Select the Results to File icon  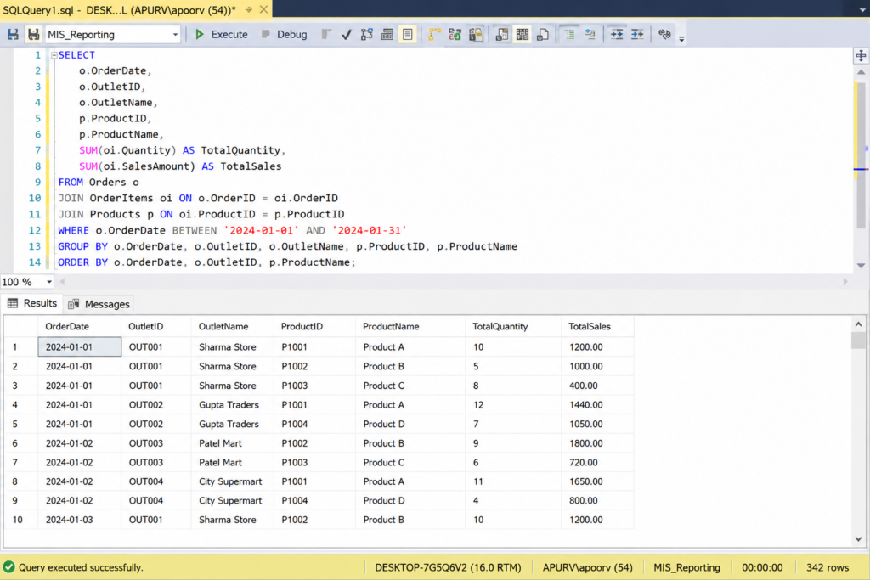(x=543, y=34)
